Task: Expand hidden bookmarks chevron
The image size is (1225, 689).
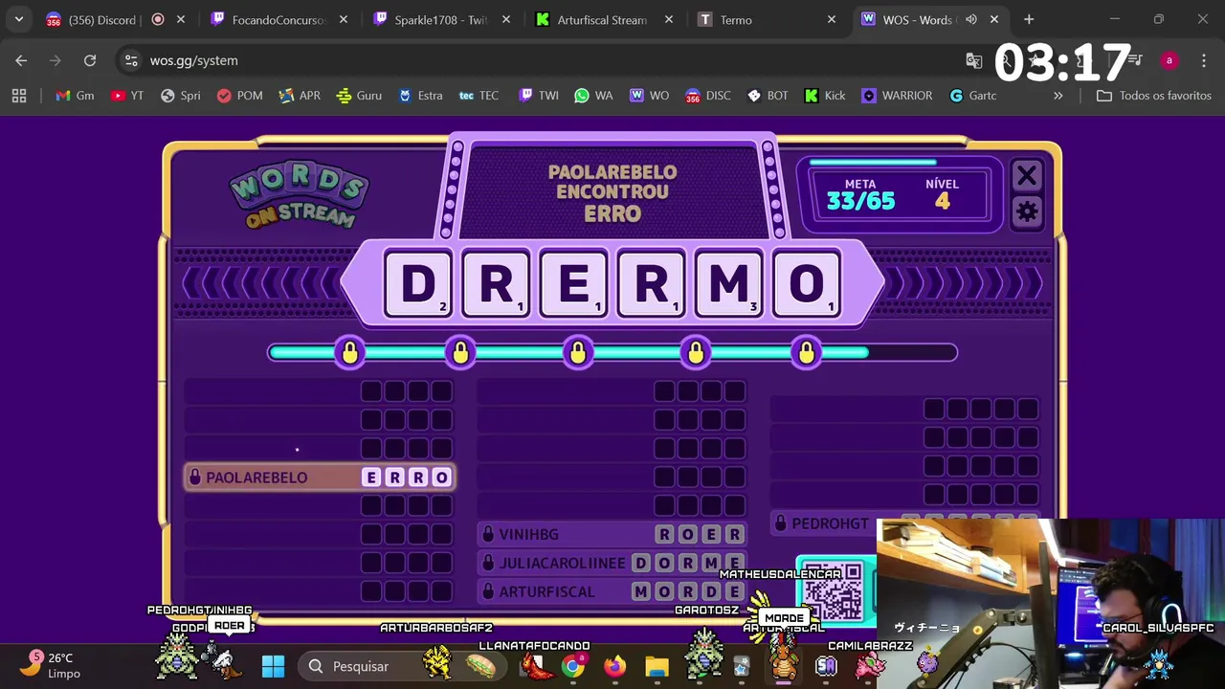Action: 1058,96
